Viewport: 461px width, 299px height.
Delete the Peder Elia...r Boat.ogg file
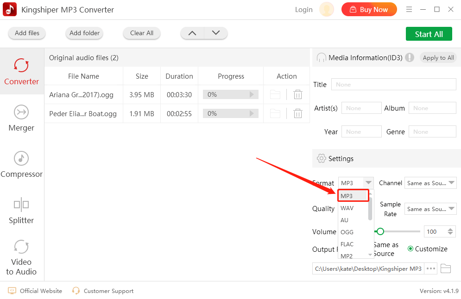tap(298, 113)
